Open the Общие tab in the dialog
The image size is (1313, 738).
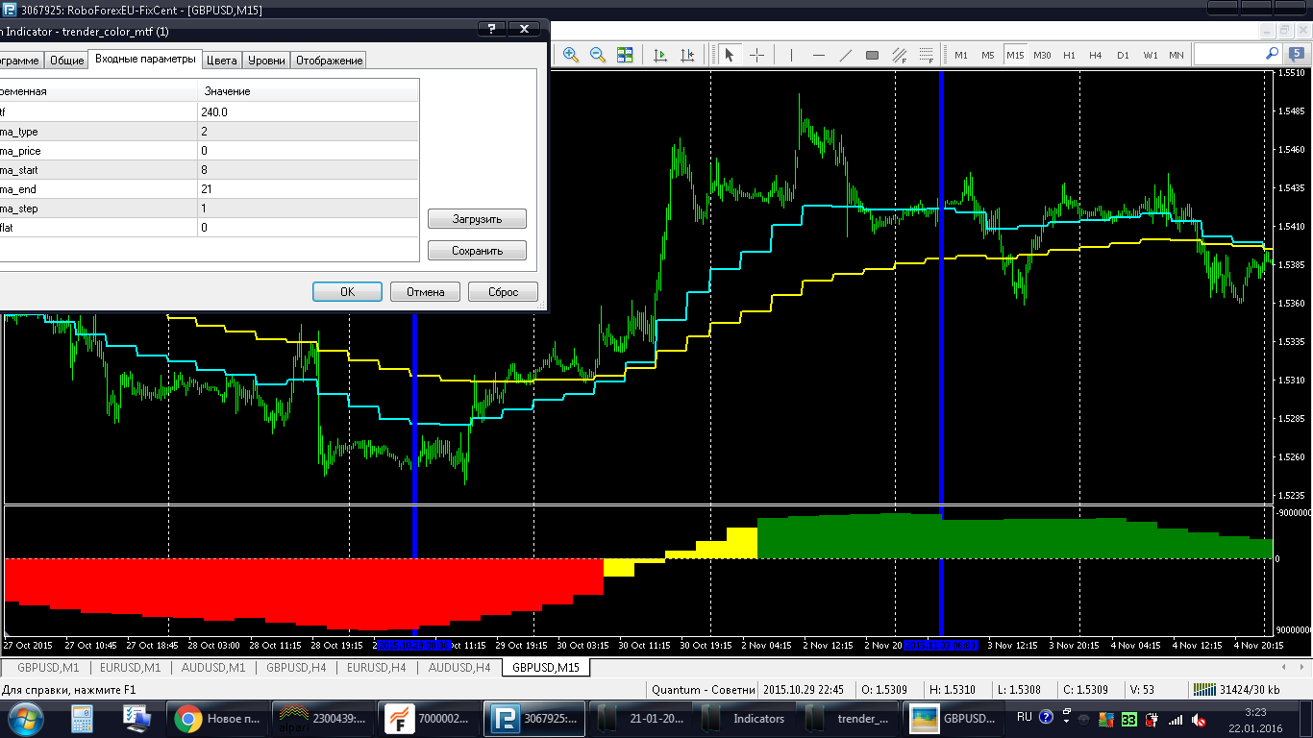point(66,61)
